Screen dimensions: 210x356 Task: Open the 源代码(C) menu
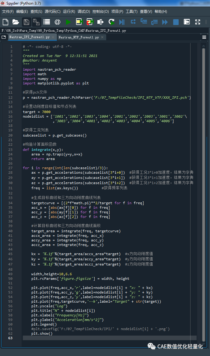click(x=53, y=12)
